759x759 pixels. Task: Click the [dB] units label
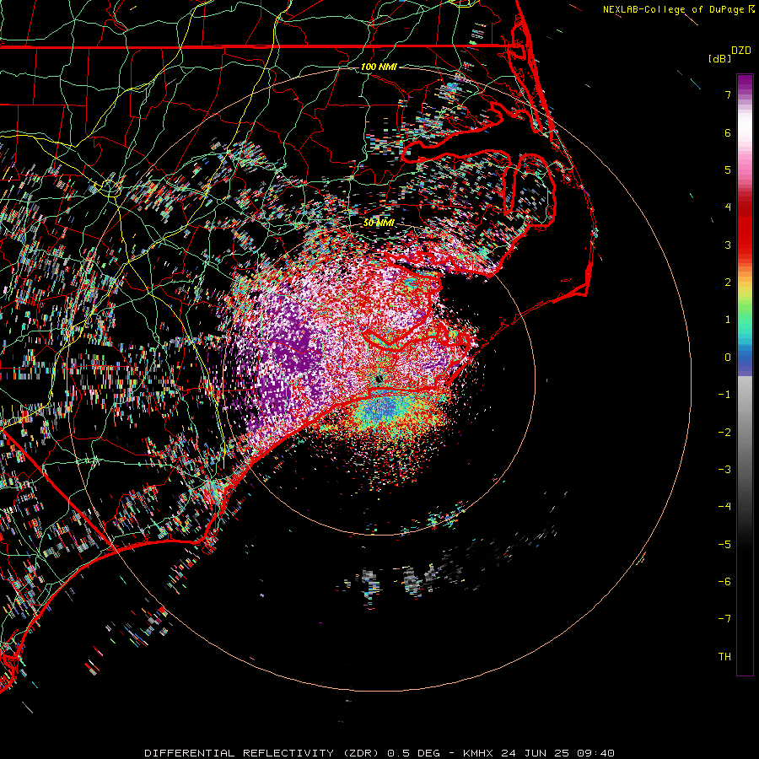click(719, 59)
